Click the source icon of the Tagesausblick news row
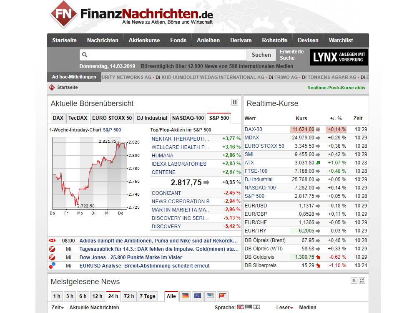Image resolution: width=417 pixels, height=313 pixels. pyautogui.click(x=52, y=249)
